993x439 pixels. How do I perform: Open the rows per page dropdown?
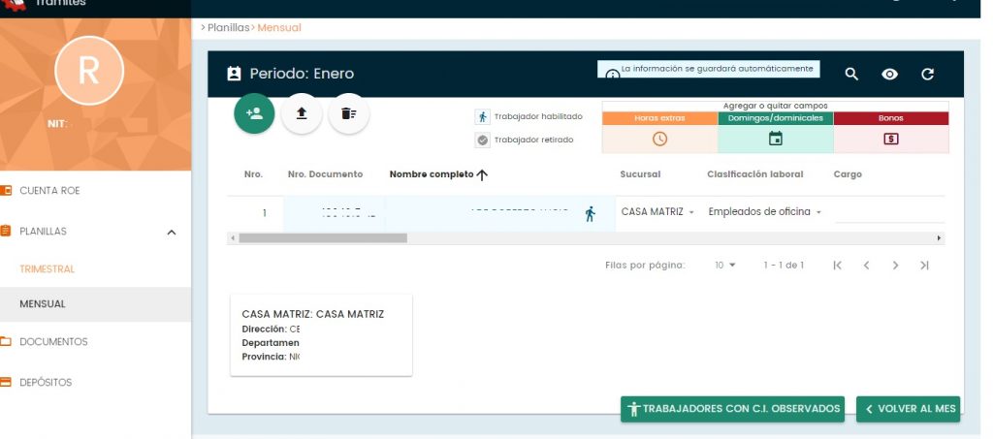725,265
